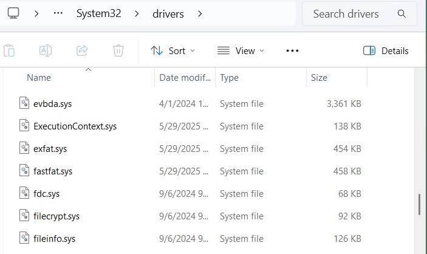Click System file type of exfat.sys row
Image resolution: width=427 pixels, height=254 pixels.
click(242, 149)
